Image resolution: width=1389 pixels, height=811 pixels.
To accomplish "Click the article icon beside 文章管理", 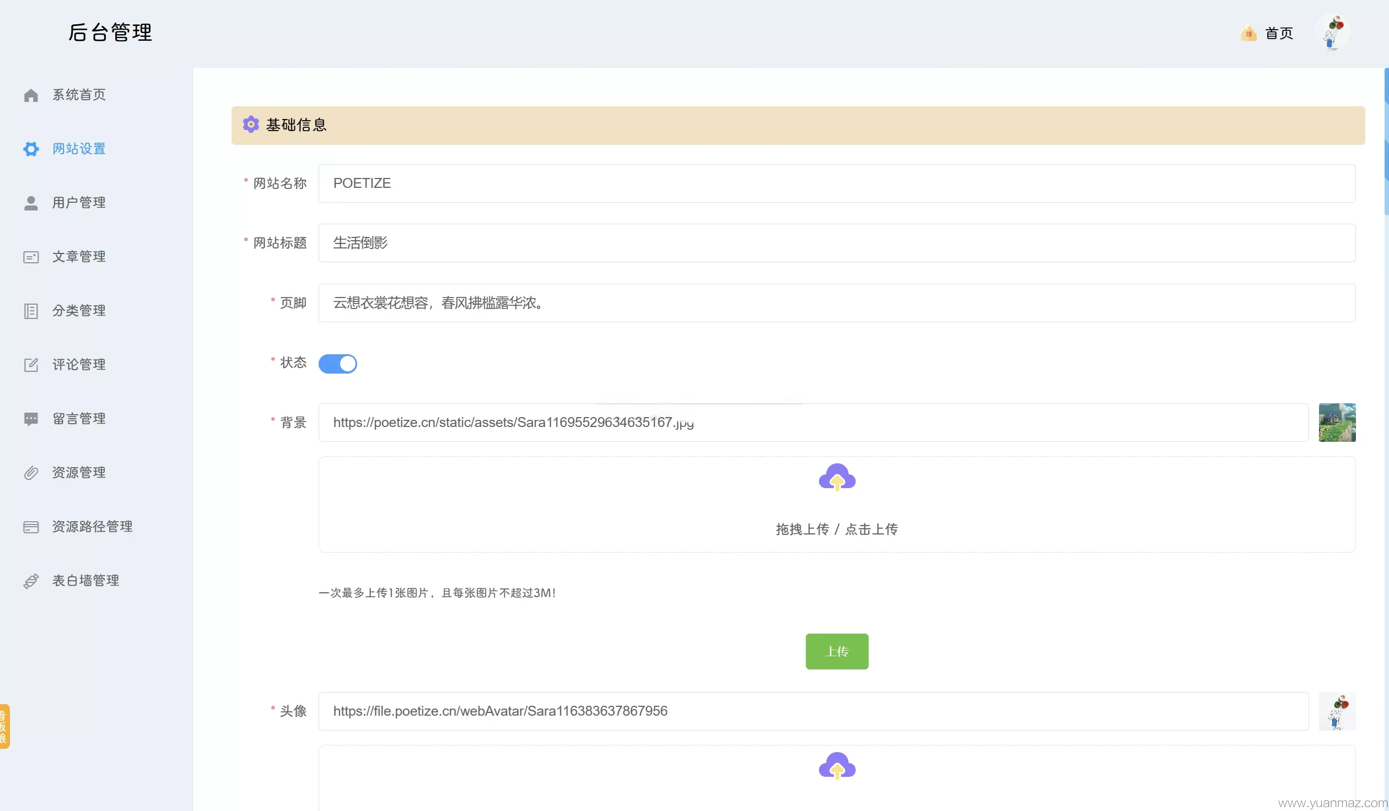I will coord(31,257).
